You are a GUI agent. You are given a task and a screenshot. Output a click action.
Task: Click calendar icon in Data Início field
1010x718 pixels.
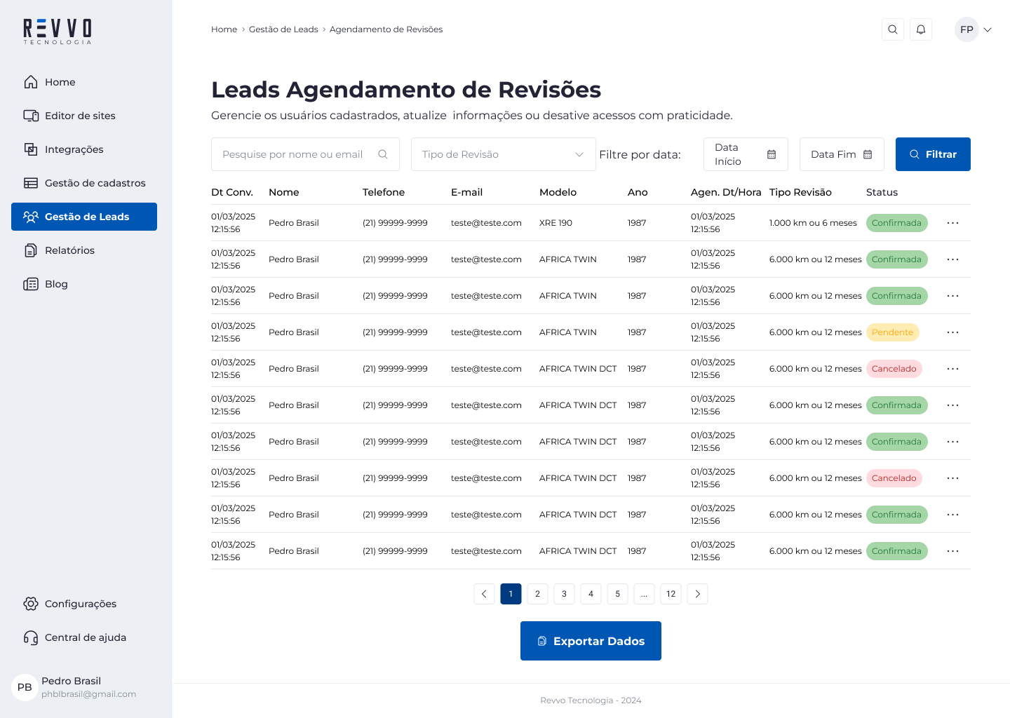[x=772, y=154]
